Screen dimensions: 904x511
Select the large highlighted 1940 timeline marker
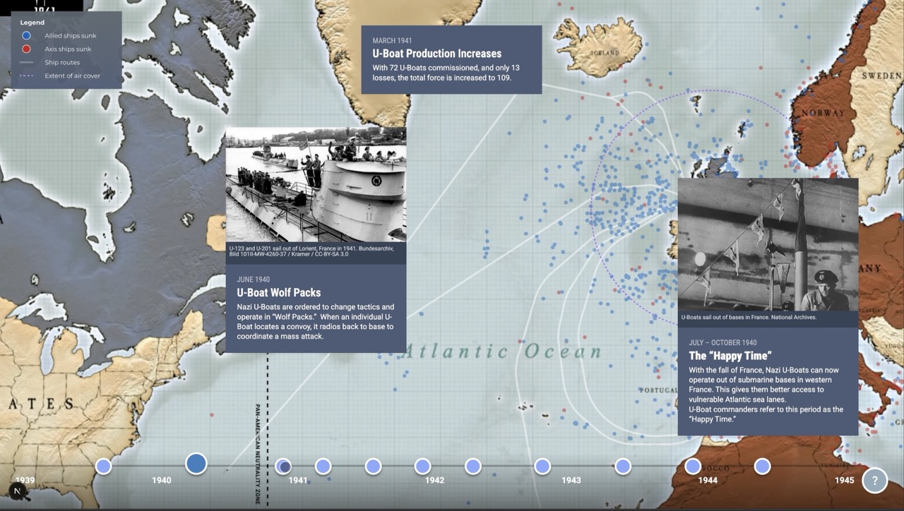[x=196, y=464]
